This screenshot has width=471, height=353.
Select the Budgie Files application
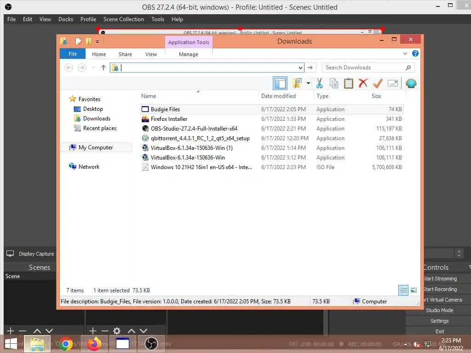(x=271, y=109)
